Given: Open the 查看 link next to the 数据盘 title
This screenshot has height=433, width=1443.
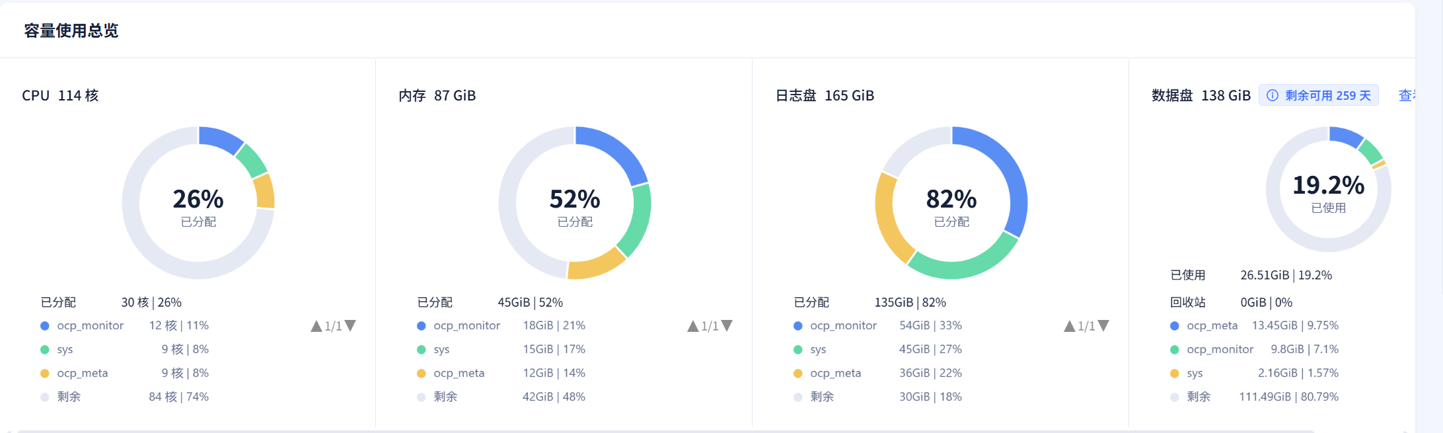Looking at the screenshot, I should click(1406, 95).
